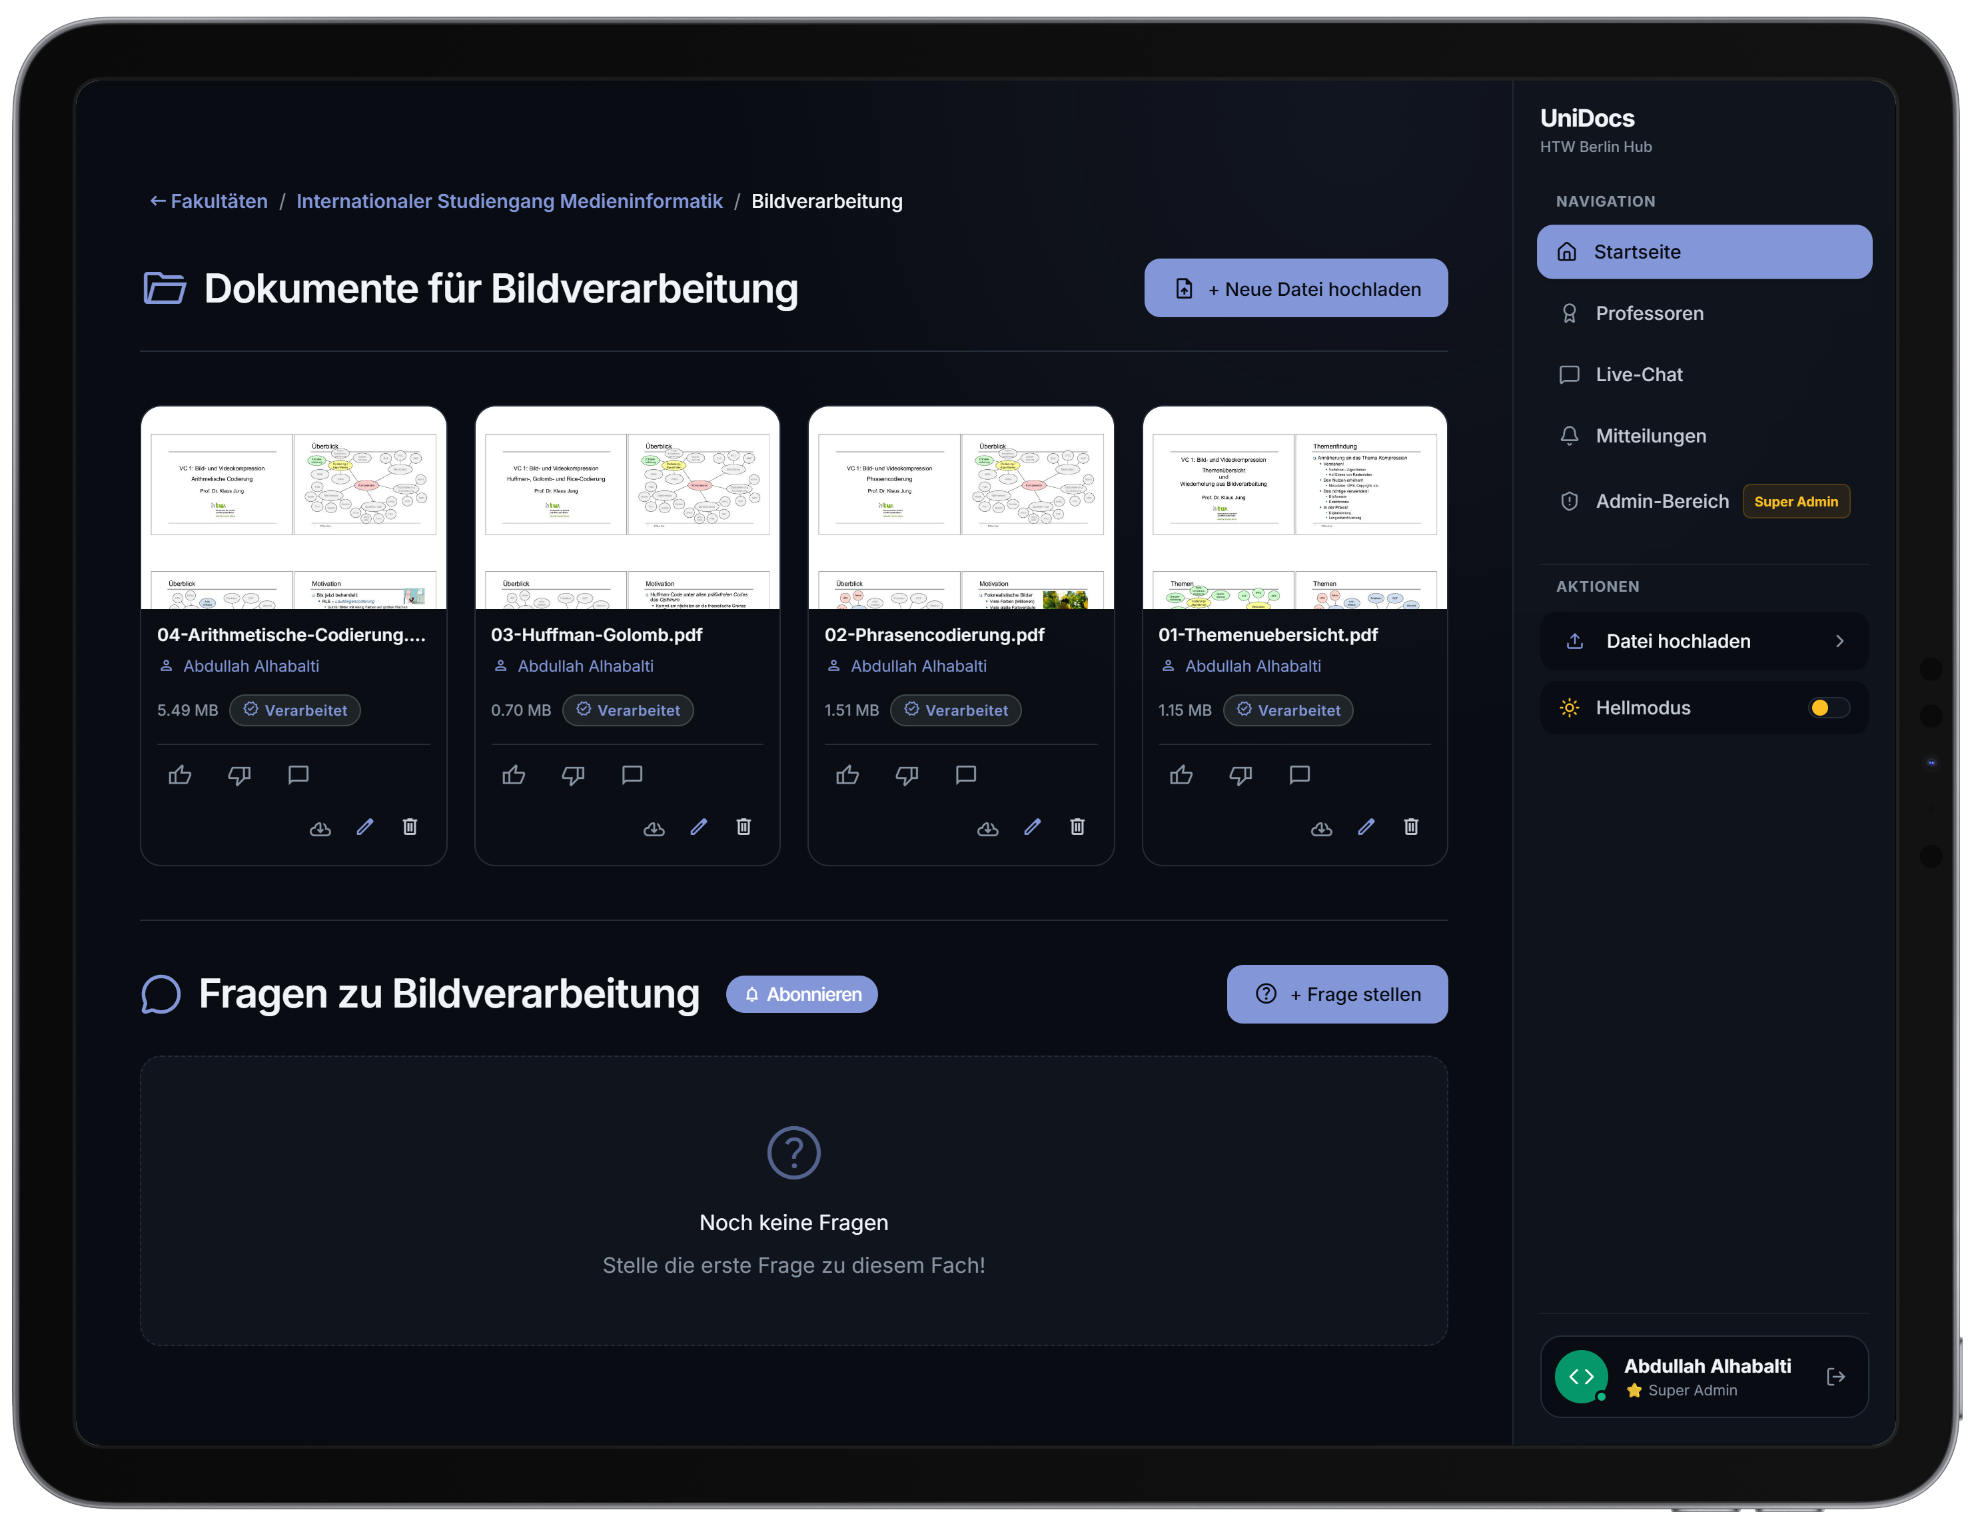Subscribe via the Abonnieren bell button

click(x=802, y=994)
